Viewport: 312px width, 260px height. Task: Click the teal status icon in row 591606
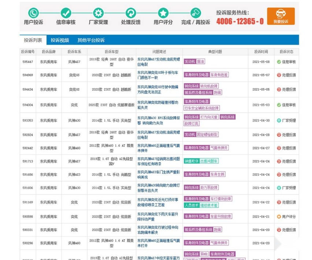[279, 188]
